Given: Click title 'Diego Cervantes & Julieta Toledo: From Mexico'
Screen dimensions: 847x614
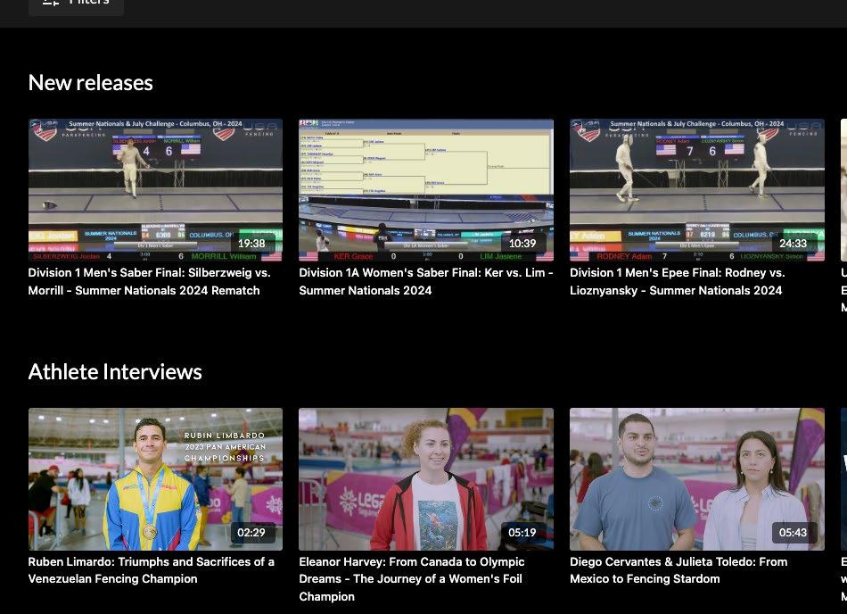Looking at the screenshot, I should [x=678, y=570].
